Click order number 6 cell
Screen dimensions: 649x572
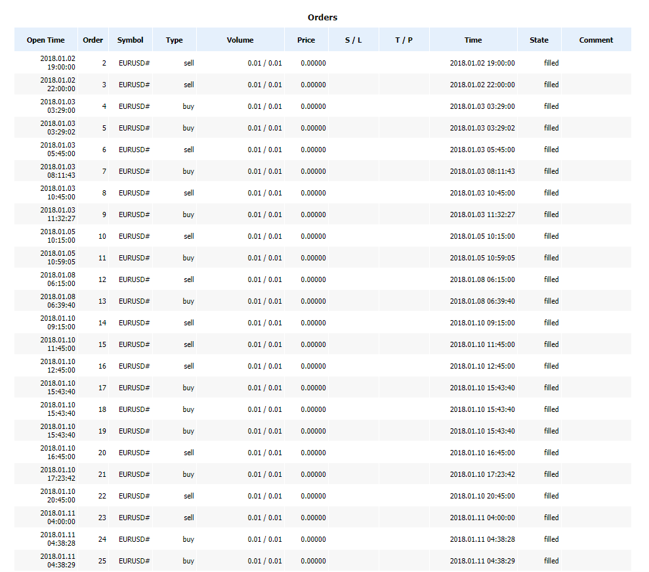pos(93,150)
